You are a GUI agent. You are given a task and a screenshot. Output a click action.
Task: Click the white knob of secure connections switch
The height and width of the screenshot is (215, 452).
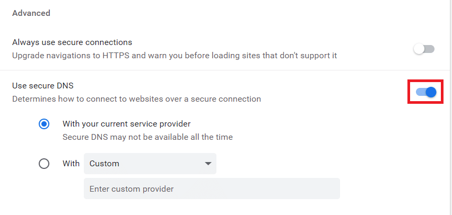coord(419,49)
